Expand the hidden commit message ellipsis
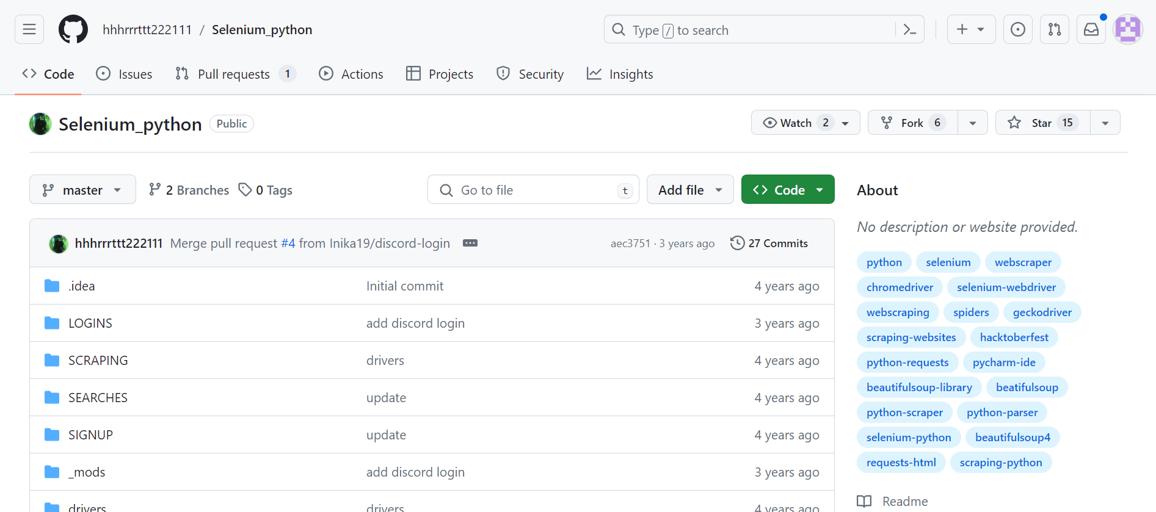The height and width of the screenshot is (512, 1156). (470, 243)
